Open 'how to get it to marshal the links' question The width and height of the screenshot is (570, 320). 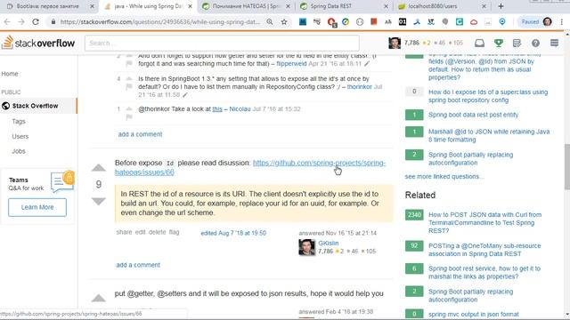pyautogui.click(x=484, y=272)
